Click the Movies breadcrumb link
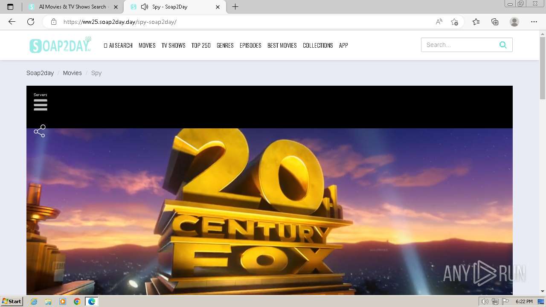Viewport: 546px width, 307px height. coord(73,73)
